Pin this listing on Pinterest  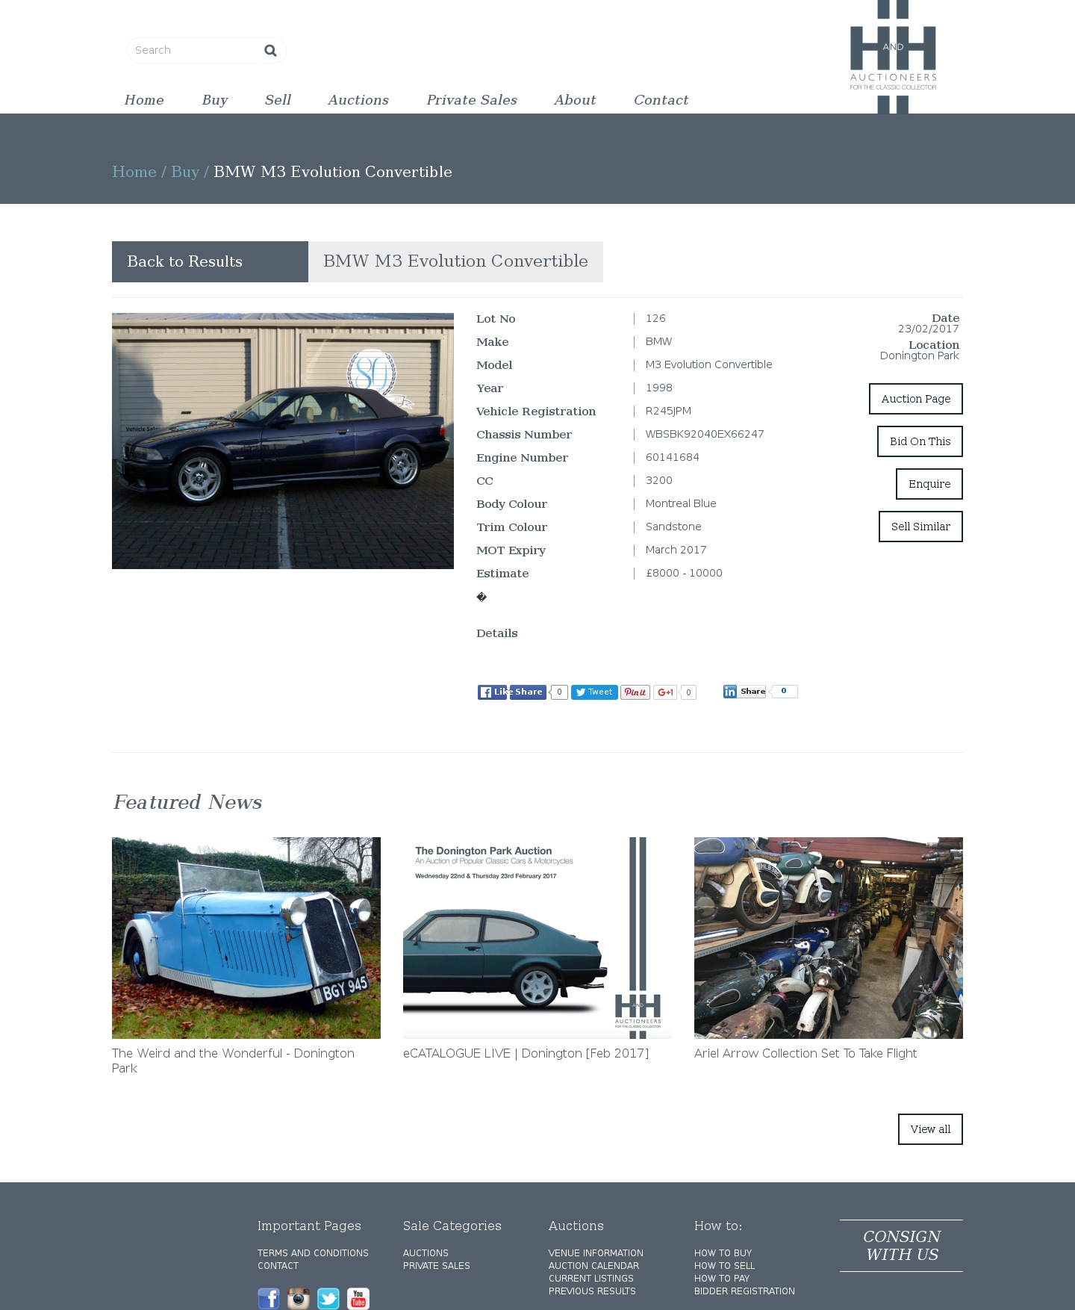tap(635, 692)
